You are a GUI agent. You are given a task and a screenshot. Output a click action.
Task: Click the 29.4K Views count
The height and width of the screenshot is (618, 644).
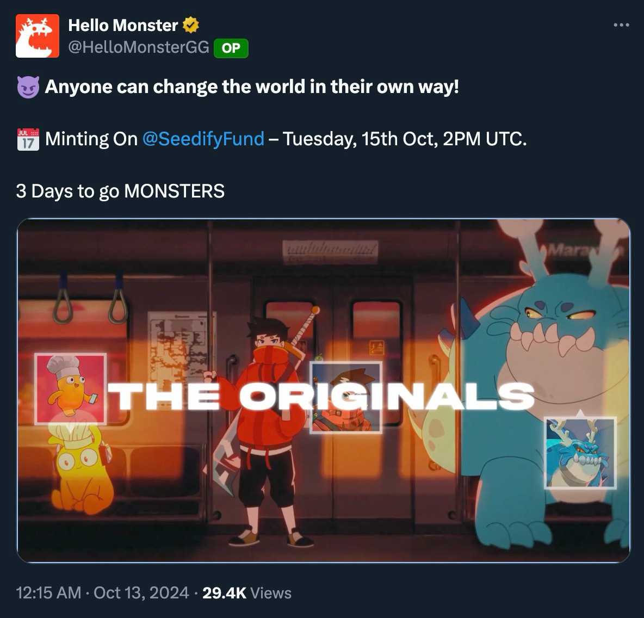pyautogui.click(x=247, y=593)
